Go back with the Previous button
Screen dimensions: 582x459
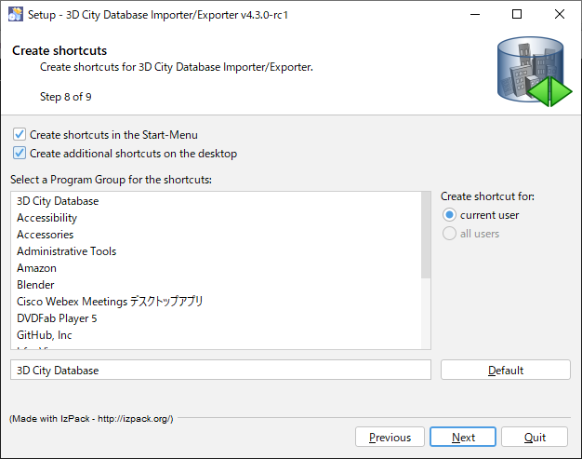(x=390, y=437)
